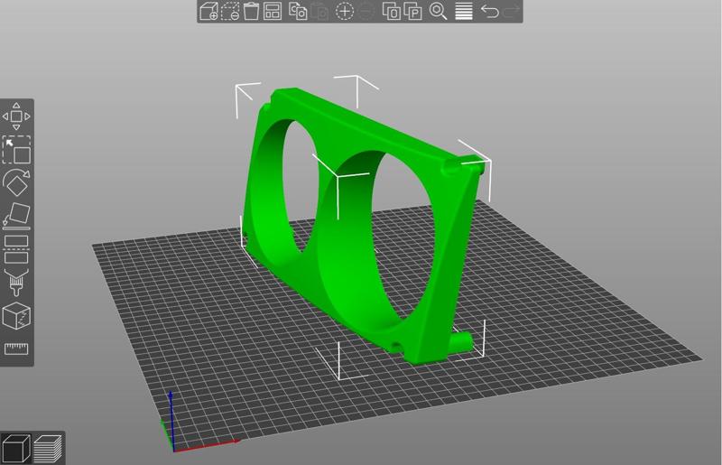Viewport: 722px width, 465px height.
Task: Split model to objects
Action: [x=392, y=11]
